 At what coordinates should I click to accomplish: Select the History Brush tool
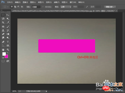pyautogui.click(x=8, y=30)
